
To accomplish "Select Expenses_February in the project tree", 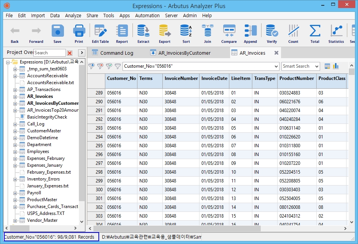I will coord(46,158).
